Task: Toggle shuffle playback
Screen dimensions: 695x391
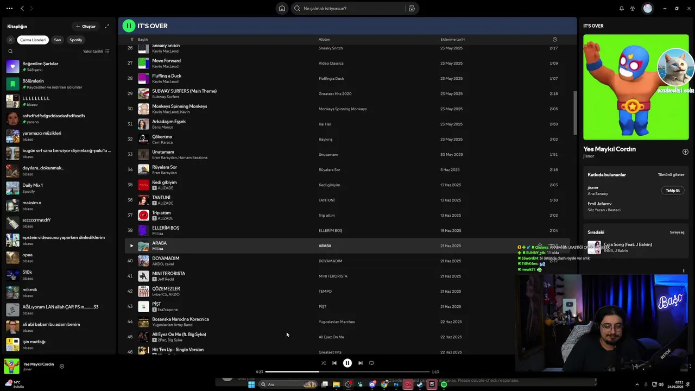Action: (x=323, y=363)
